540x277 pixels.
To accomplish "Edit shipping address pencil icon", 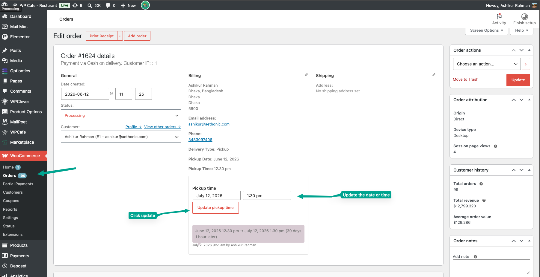I will coord(434,75).
